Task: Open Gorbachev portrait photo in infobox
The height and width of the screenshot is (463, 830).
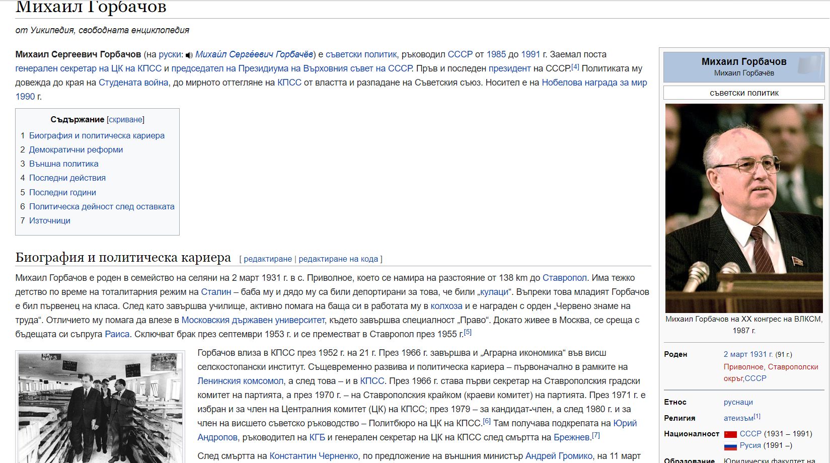Action: coord(743,208)
